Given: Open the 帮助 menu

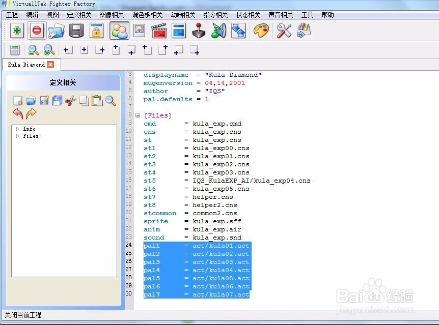Looking at the screenshot, I should click(327, 15).
